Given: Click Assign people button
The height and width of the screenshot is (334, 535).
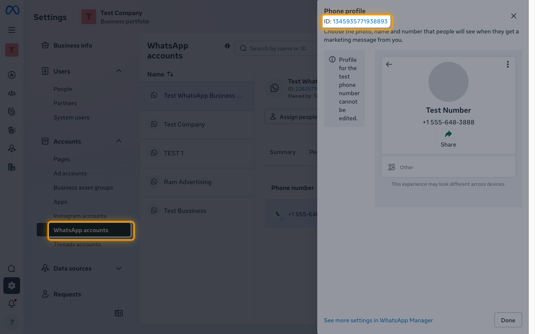Looking at the screenshot, I should point(291,117).
